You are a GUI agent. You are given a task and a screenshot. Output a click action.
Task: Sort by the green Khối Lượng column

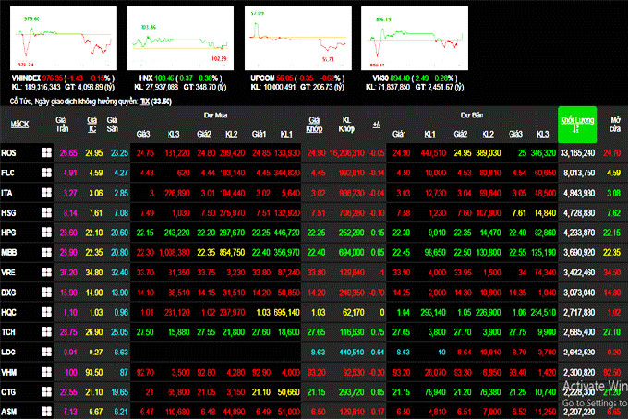point(576,125)
